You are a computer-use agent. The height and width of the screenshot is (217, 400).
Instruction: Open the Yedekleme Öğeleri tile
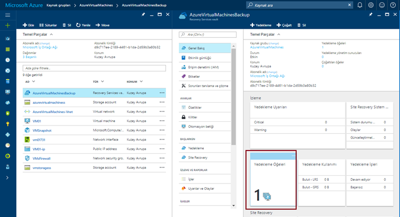(x=272, y=179)
